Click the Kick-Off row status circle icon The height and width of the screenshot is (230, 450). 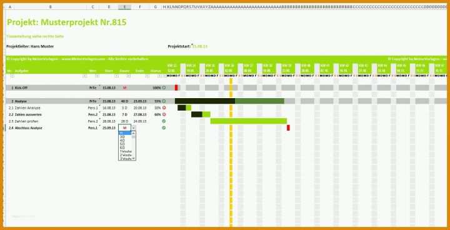164,87
